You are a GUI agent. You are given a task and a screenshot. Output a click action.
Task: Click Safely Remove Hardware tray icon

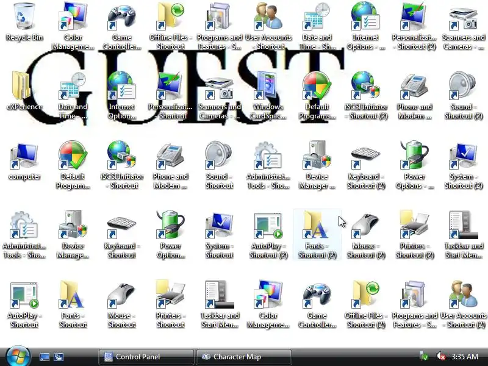click(x=423, y=356)
